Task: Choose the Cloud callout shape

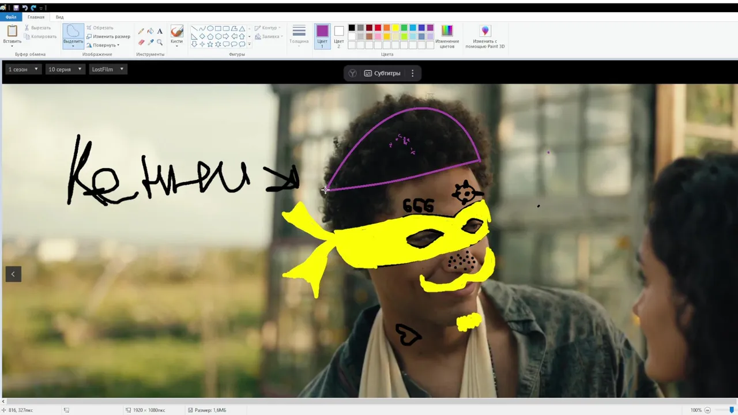Action: coord(243,44)
